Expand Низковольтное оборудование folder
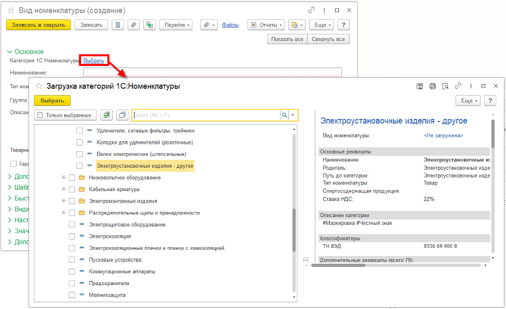 (63, 178)
